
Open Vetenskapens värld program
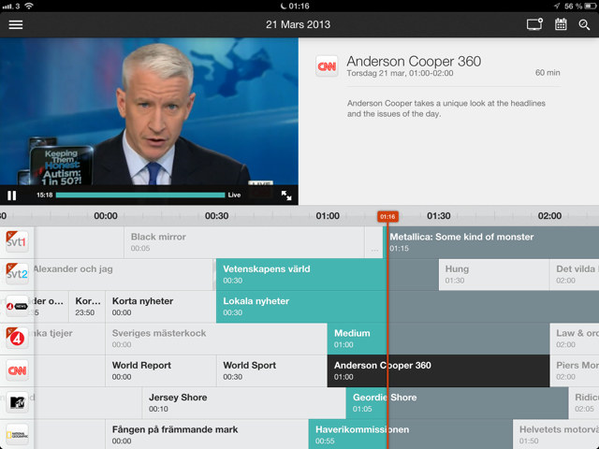(328, 274)
